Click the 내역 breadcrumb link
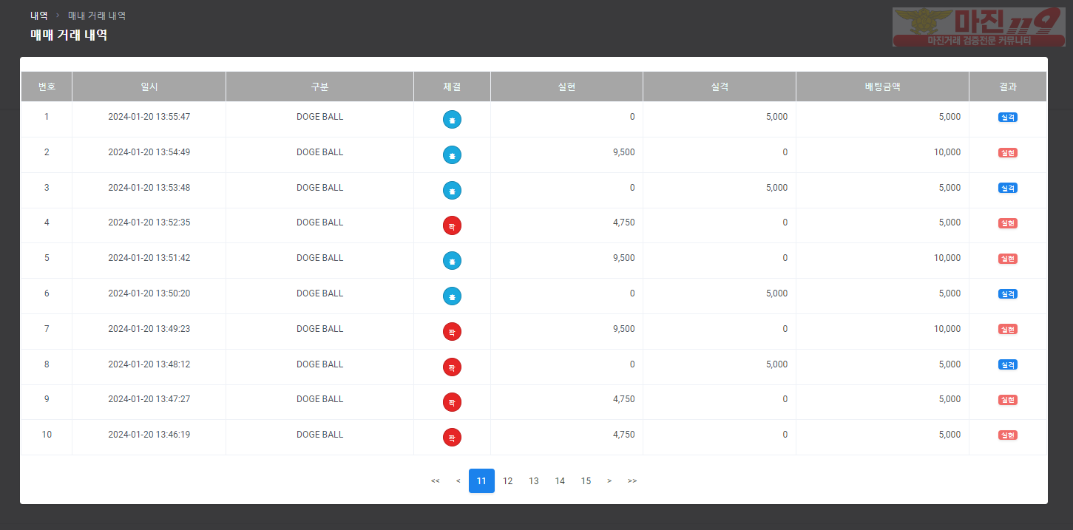Image resolution: width=1073 pixels, height=530 pixels. [39, 15]
